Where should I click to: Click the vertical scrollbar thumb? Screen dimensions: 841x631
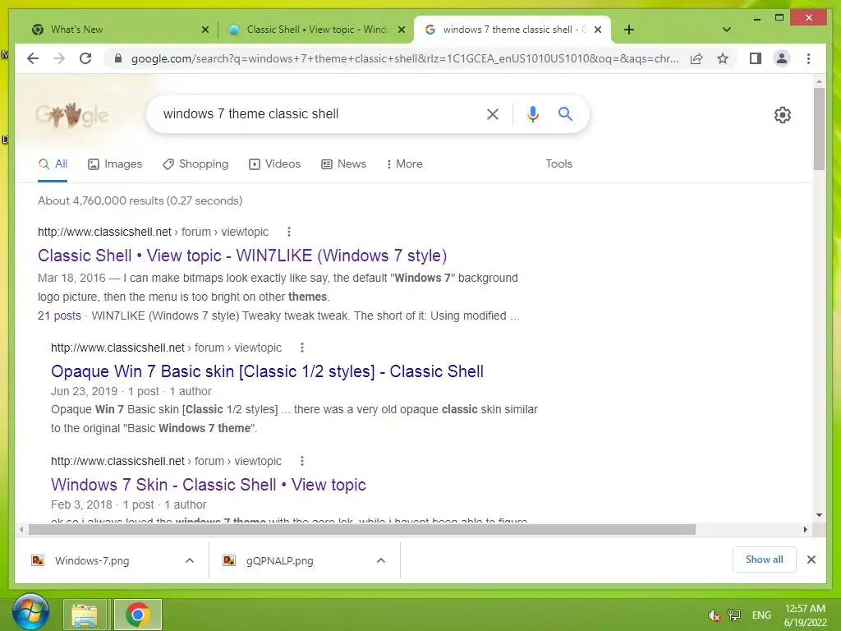(819, 129)
